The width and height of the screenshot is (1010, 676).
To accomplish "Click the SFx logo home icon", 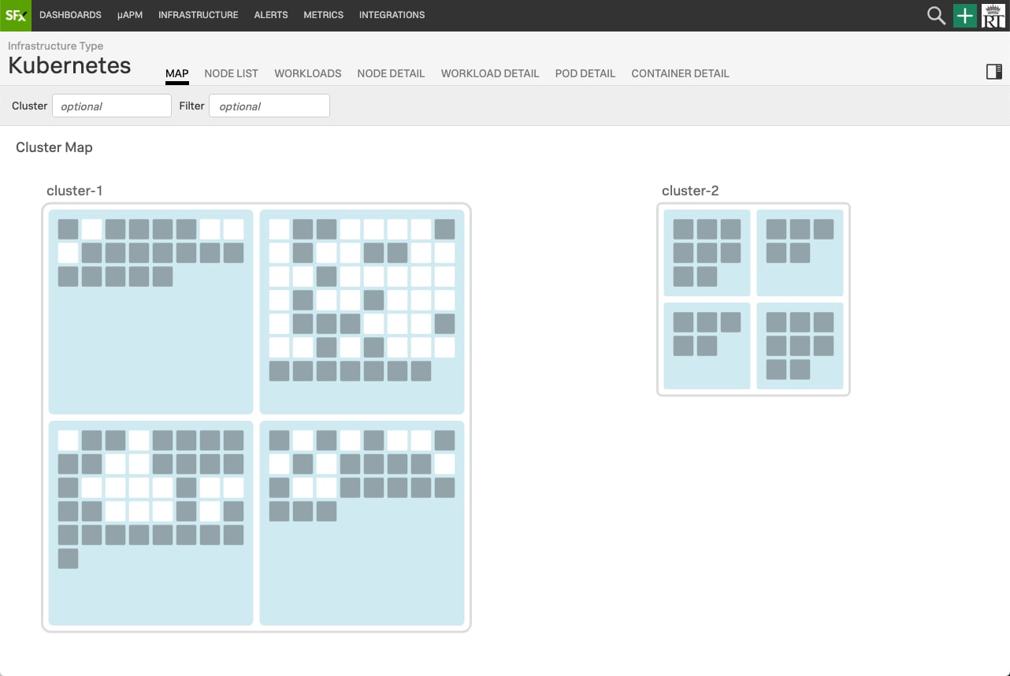I will pos(16,15).
